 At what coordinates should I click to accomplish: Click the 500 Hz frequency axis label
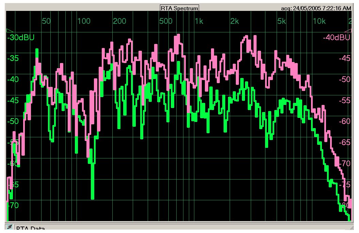(166, 21)
